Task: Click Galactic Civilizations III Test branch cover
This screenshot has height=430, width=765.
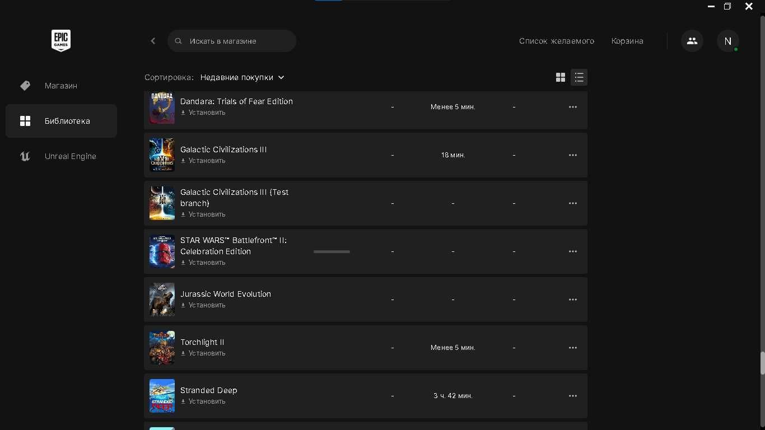Action: click(x=162, y=203)
